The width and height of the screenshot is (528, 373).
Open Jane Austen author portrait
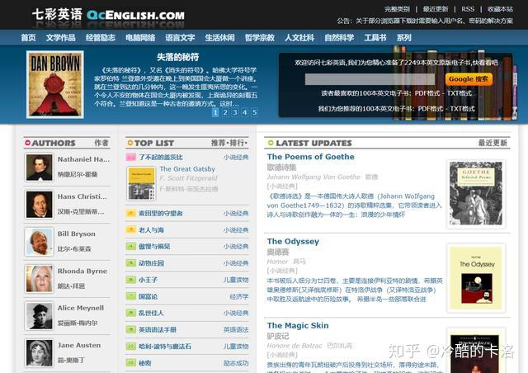pos(40,353)
